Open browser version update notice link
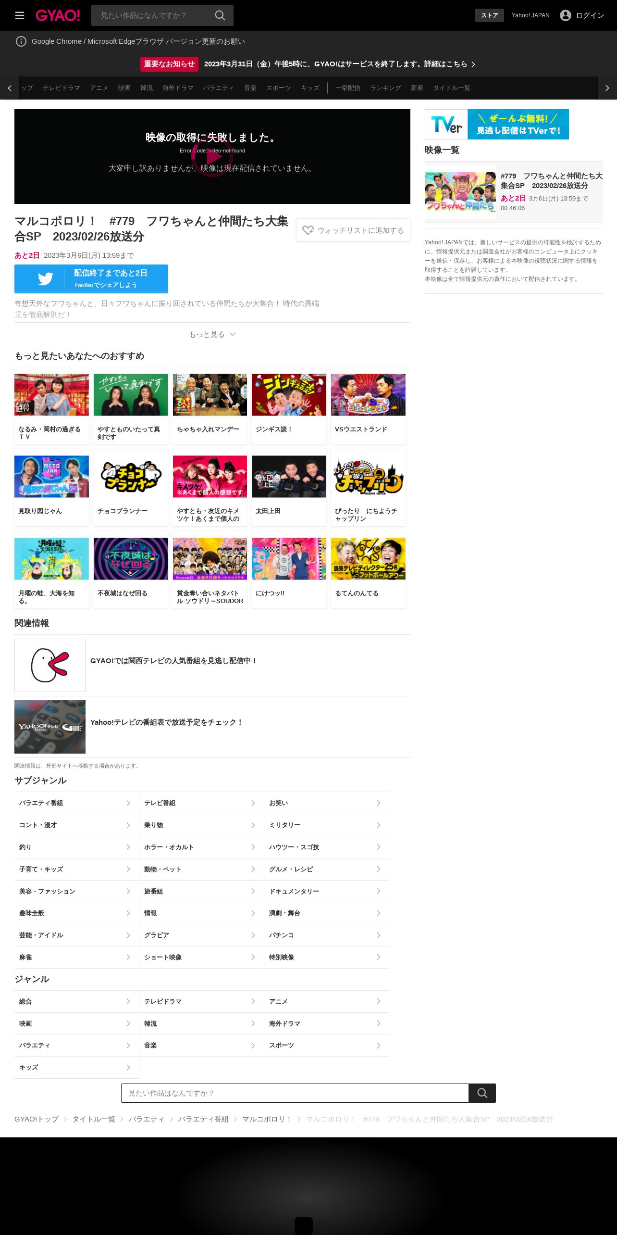617x1235 pixels. click(138, 41)
